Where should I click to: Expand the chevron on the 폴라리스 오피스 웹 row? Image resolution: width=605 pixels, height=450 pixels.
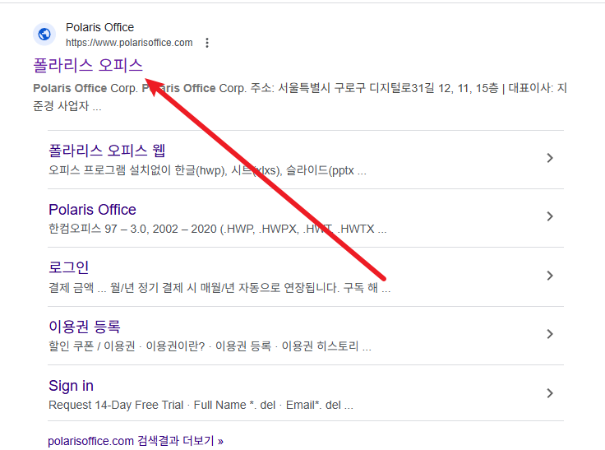[x=550, y=158]
